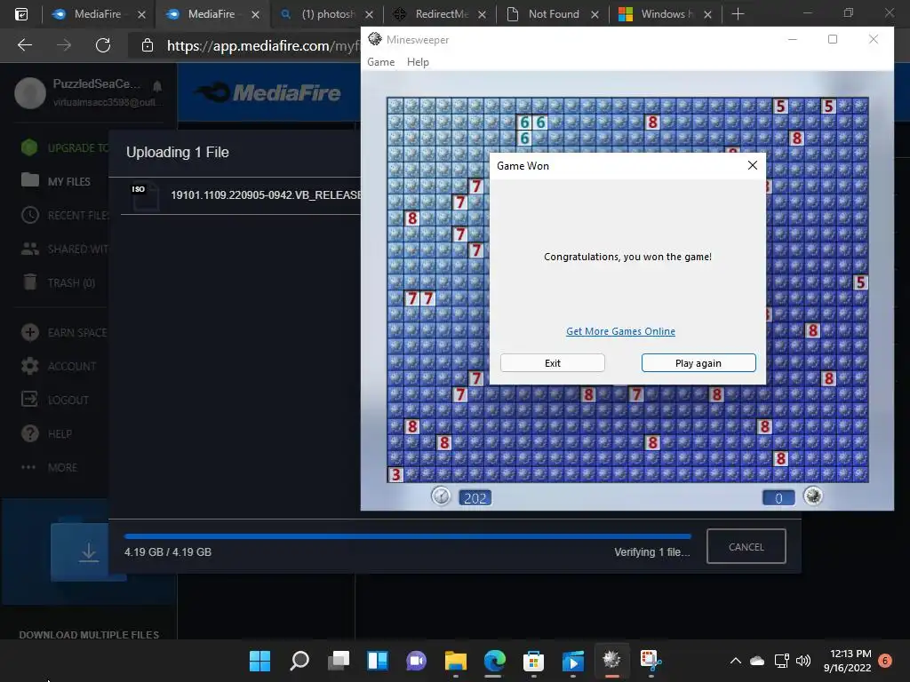910x682 pixels.
Task: Click the site lock icon in address bar
Action: pos(148,45)
